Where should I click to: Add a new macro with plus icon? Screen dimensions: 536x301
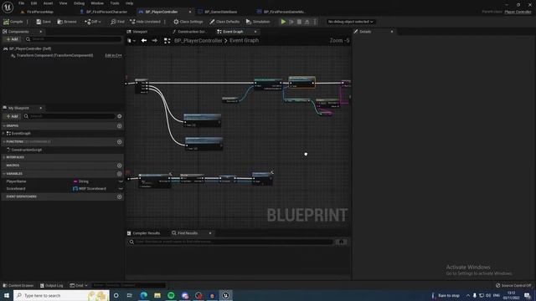(119, 166)
